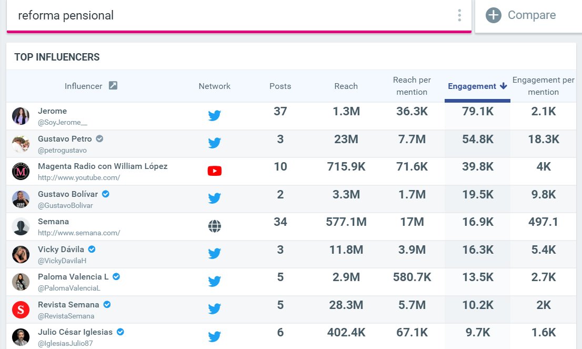Click the plus icon next to Compare
The width and height of the screenshot is (582, 349).
pos(493,15)
